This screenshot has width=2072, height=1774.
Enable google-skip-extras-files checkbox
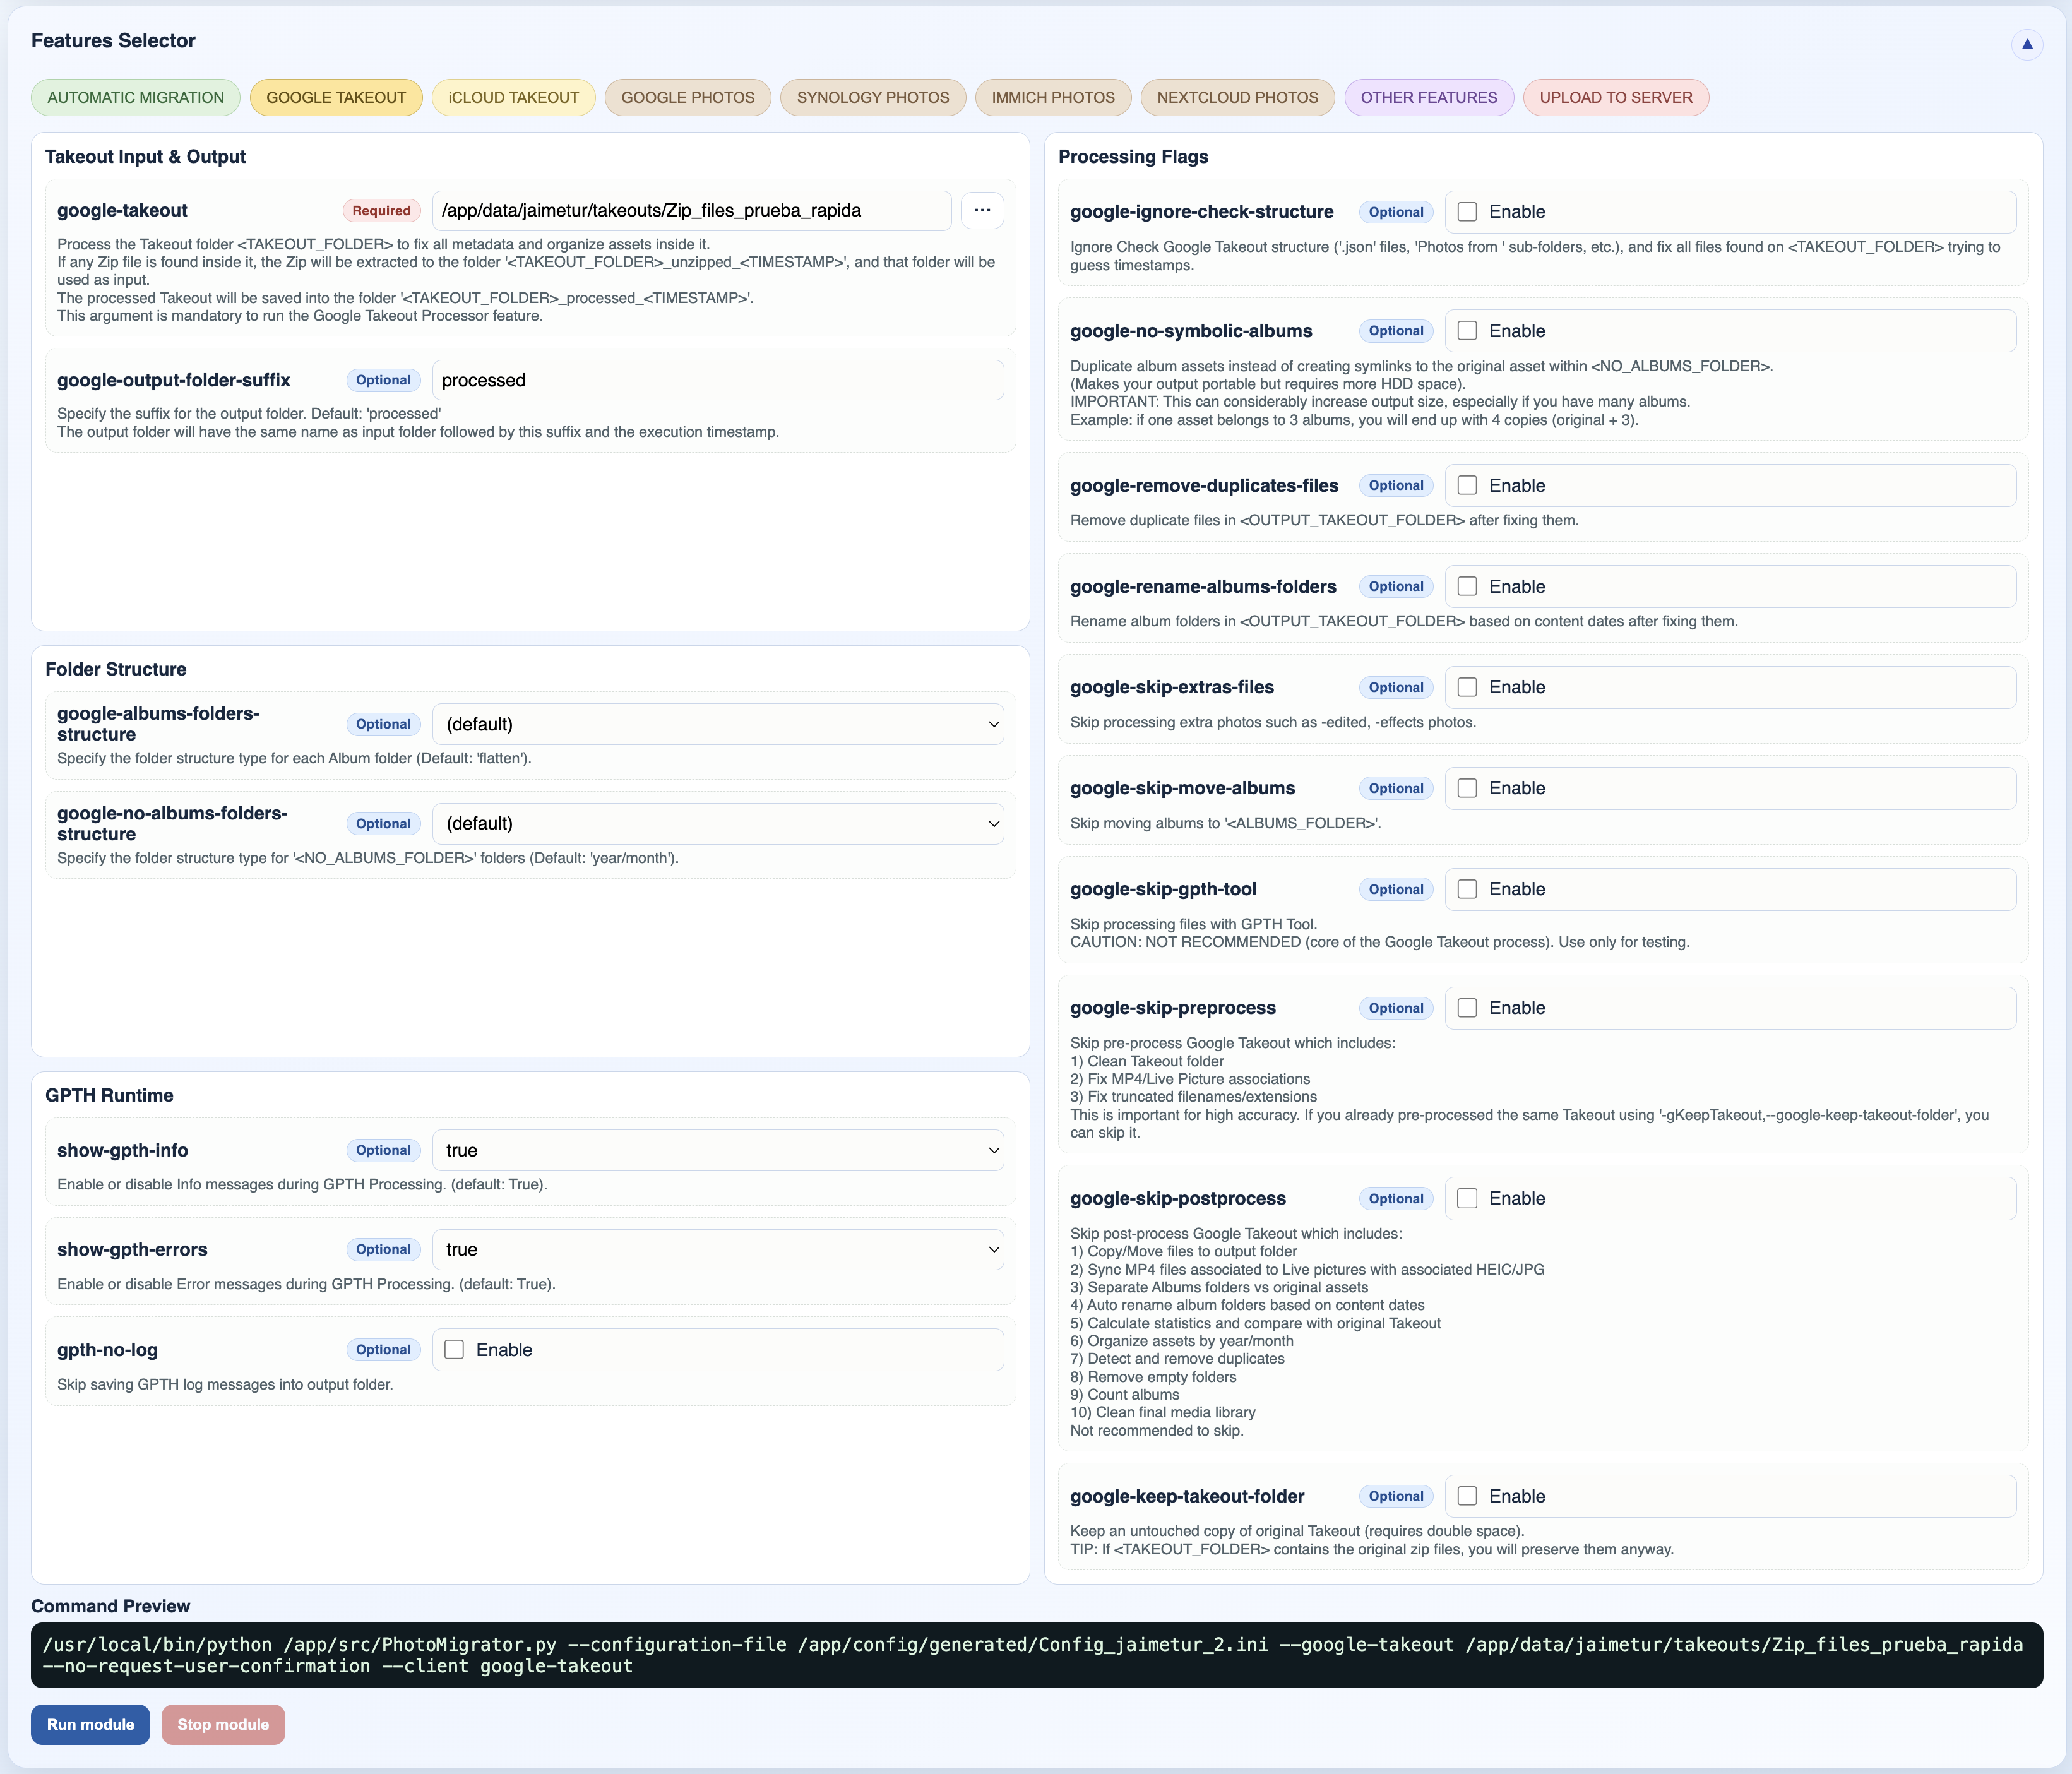pyautogui.click(x=1467, y=687)
